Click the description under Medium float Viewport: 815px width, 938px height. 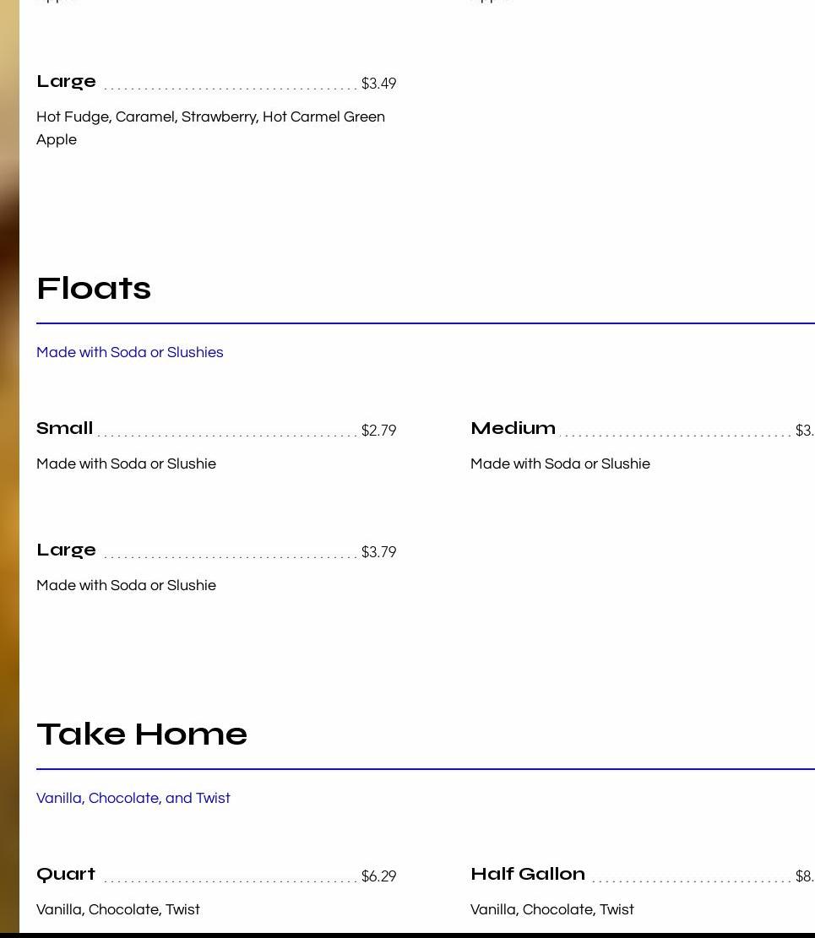pos(560,464)
